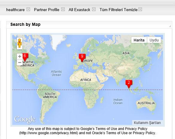
Task: Zoom out the map with minus button
Action: point(20,62)
